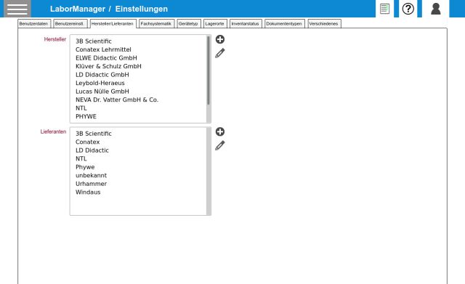Click the Hersteller list scrollbar
Viewport: 465px width, 284px height.
209,78
